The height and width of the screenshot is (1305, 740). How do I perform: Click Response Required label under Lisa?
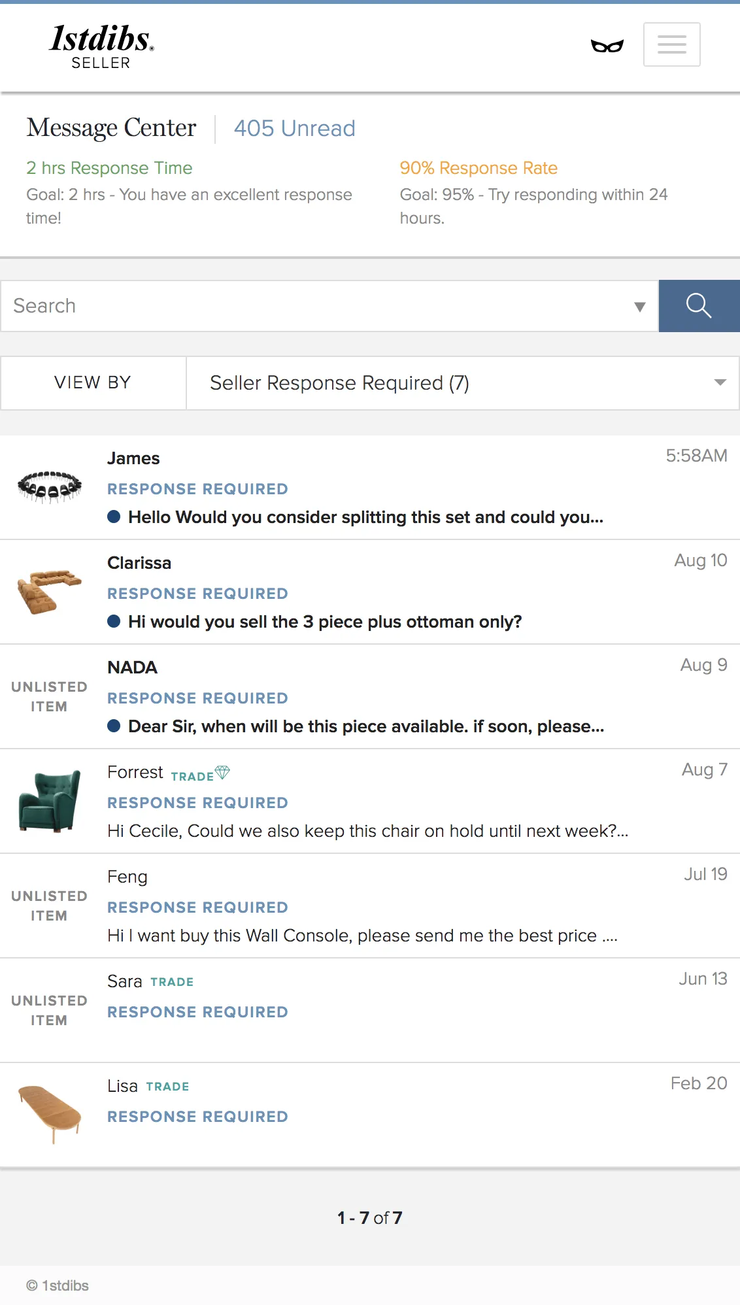click(x=197, y=1117)
